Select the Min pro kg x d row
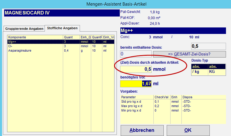The width and height of the screenshot is (231, 136). 173,110
